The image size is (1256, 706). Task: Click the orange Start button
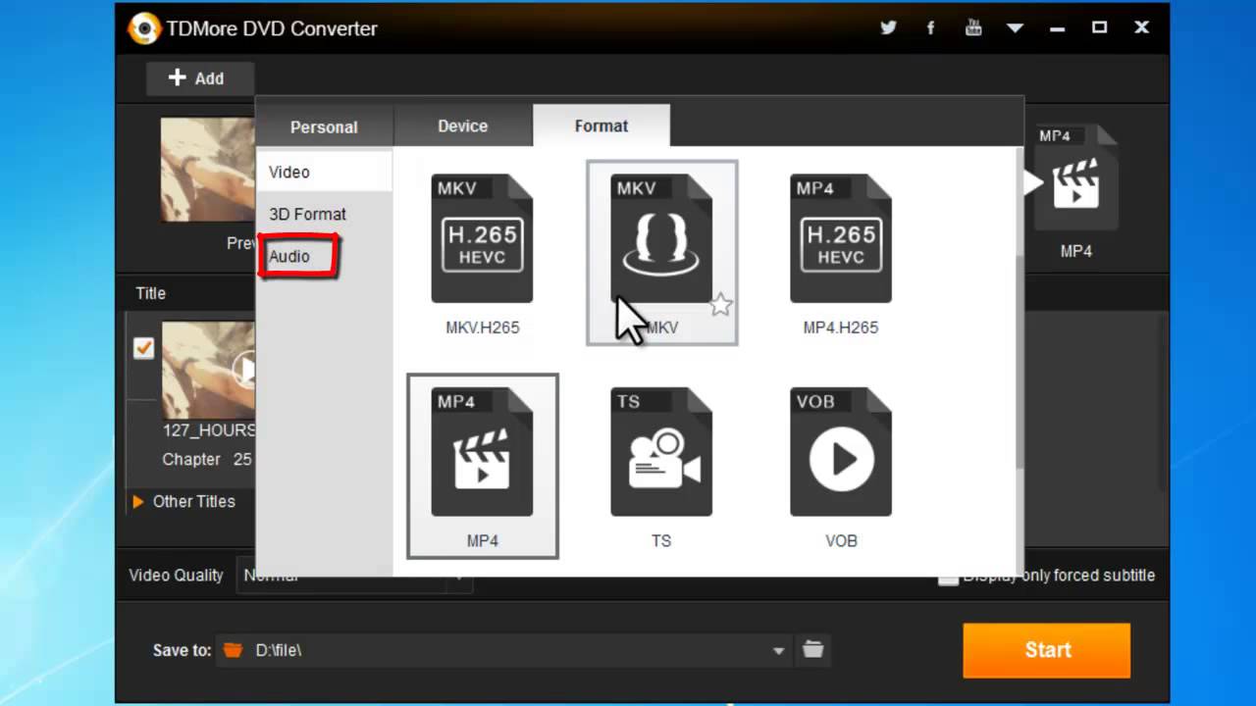pyautogui.click(x=1047, y=650)
